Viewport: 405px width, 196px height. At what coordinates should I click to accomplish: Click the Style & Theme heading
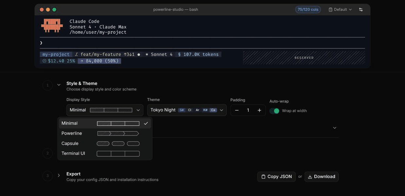pyautogui.click(x=82, y=83)
